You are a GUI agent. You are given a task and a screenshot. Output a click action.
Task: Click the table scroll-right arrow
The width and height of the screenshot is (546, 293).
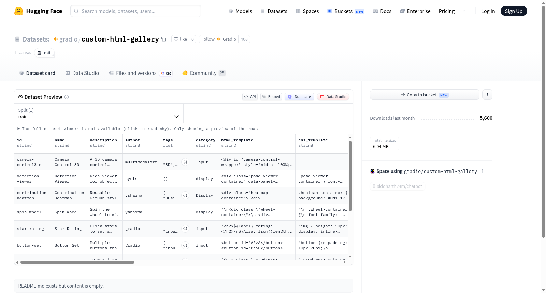(345, 262)
